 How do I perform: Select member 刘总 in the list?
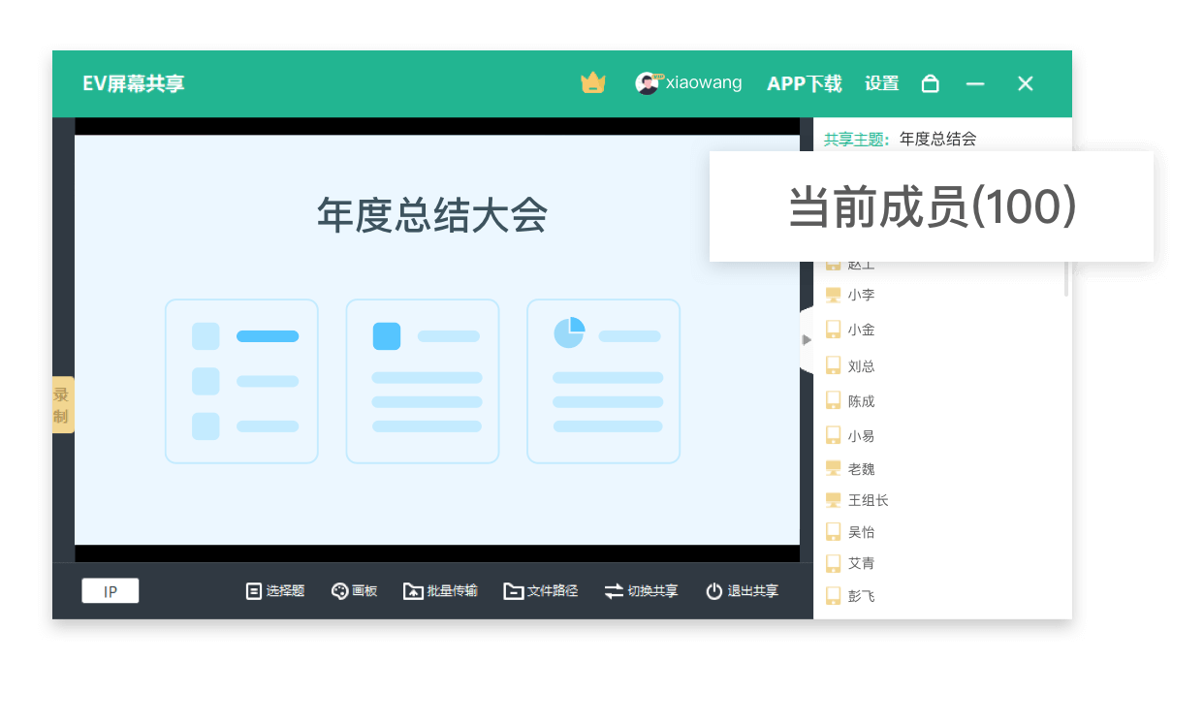click(861, 366)
